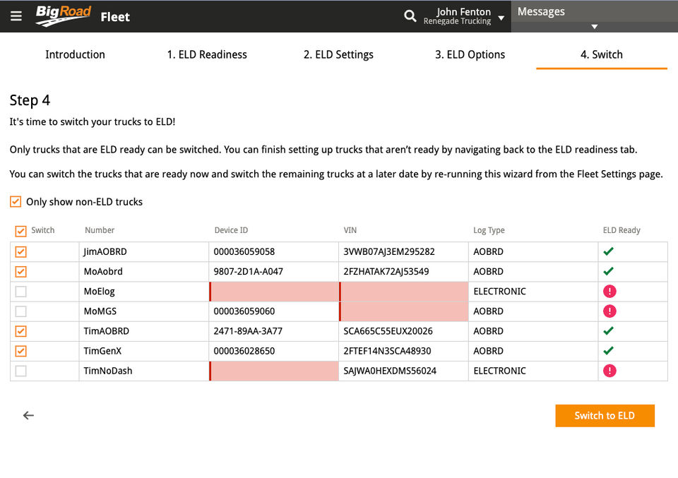Uncheck the TimGenX switch checkbox
This screenshot has width=678, height=478.
[21, 351]
